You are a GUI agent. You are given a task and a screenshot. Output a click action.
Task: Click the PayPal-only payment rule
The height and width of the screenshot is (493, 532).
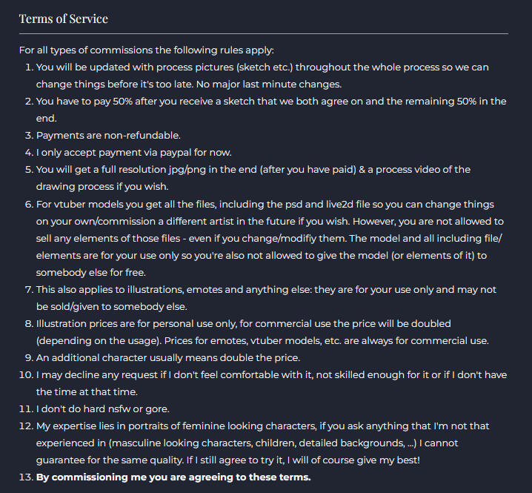133,153
